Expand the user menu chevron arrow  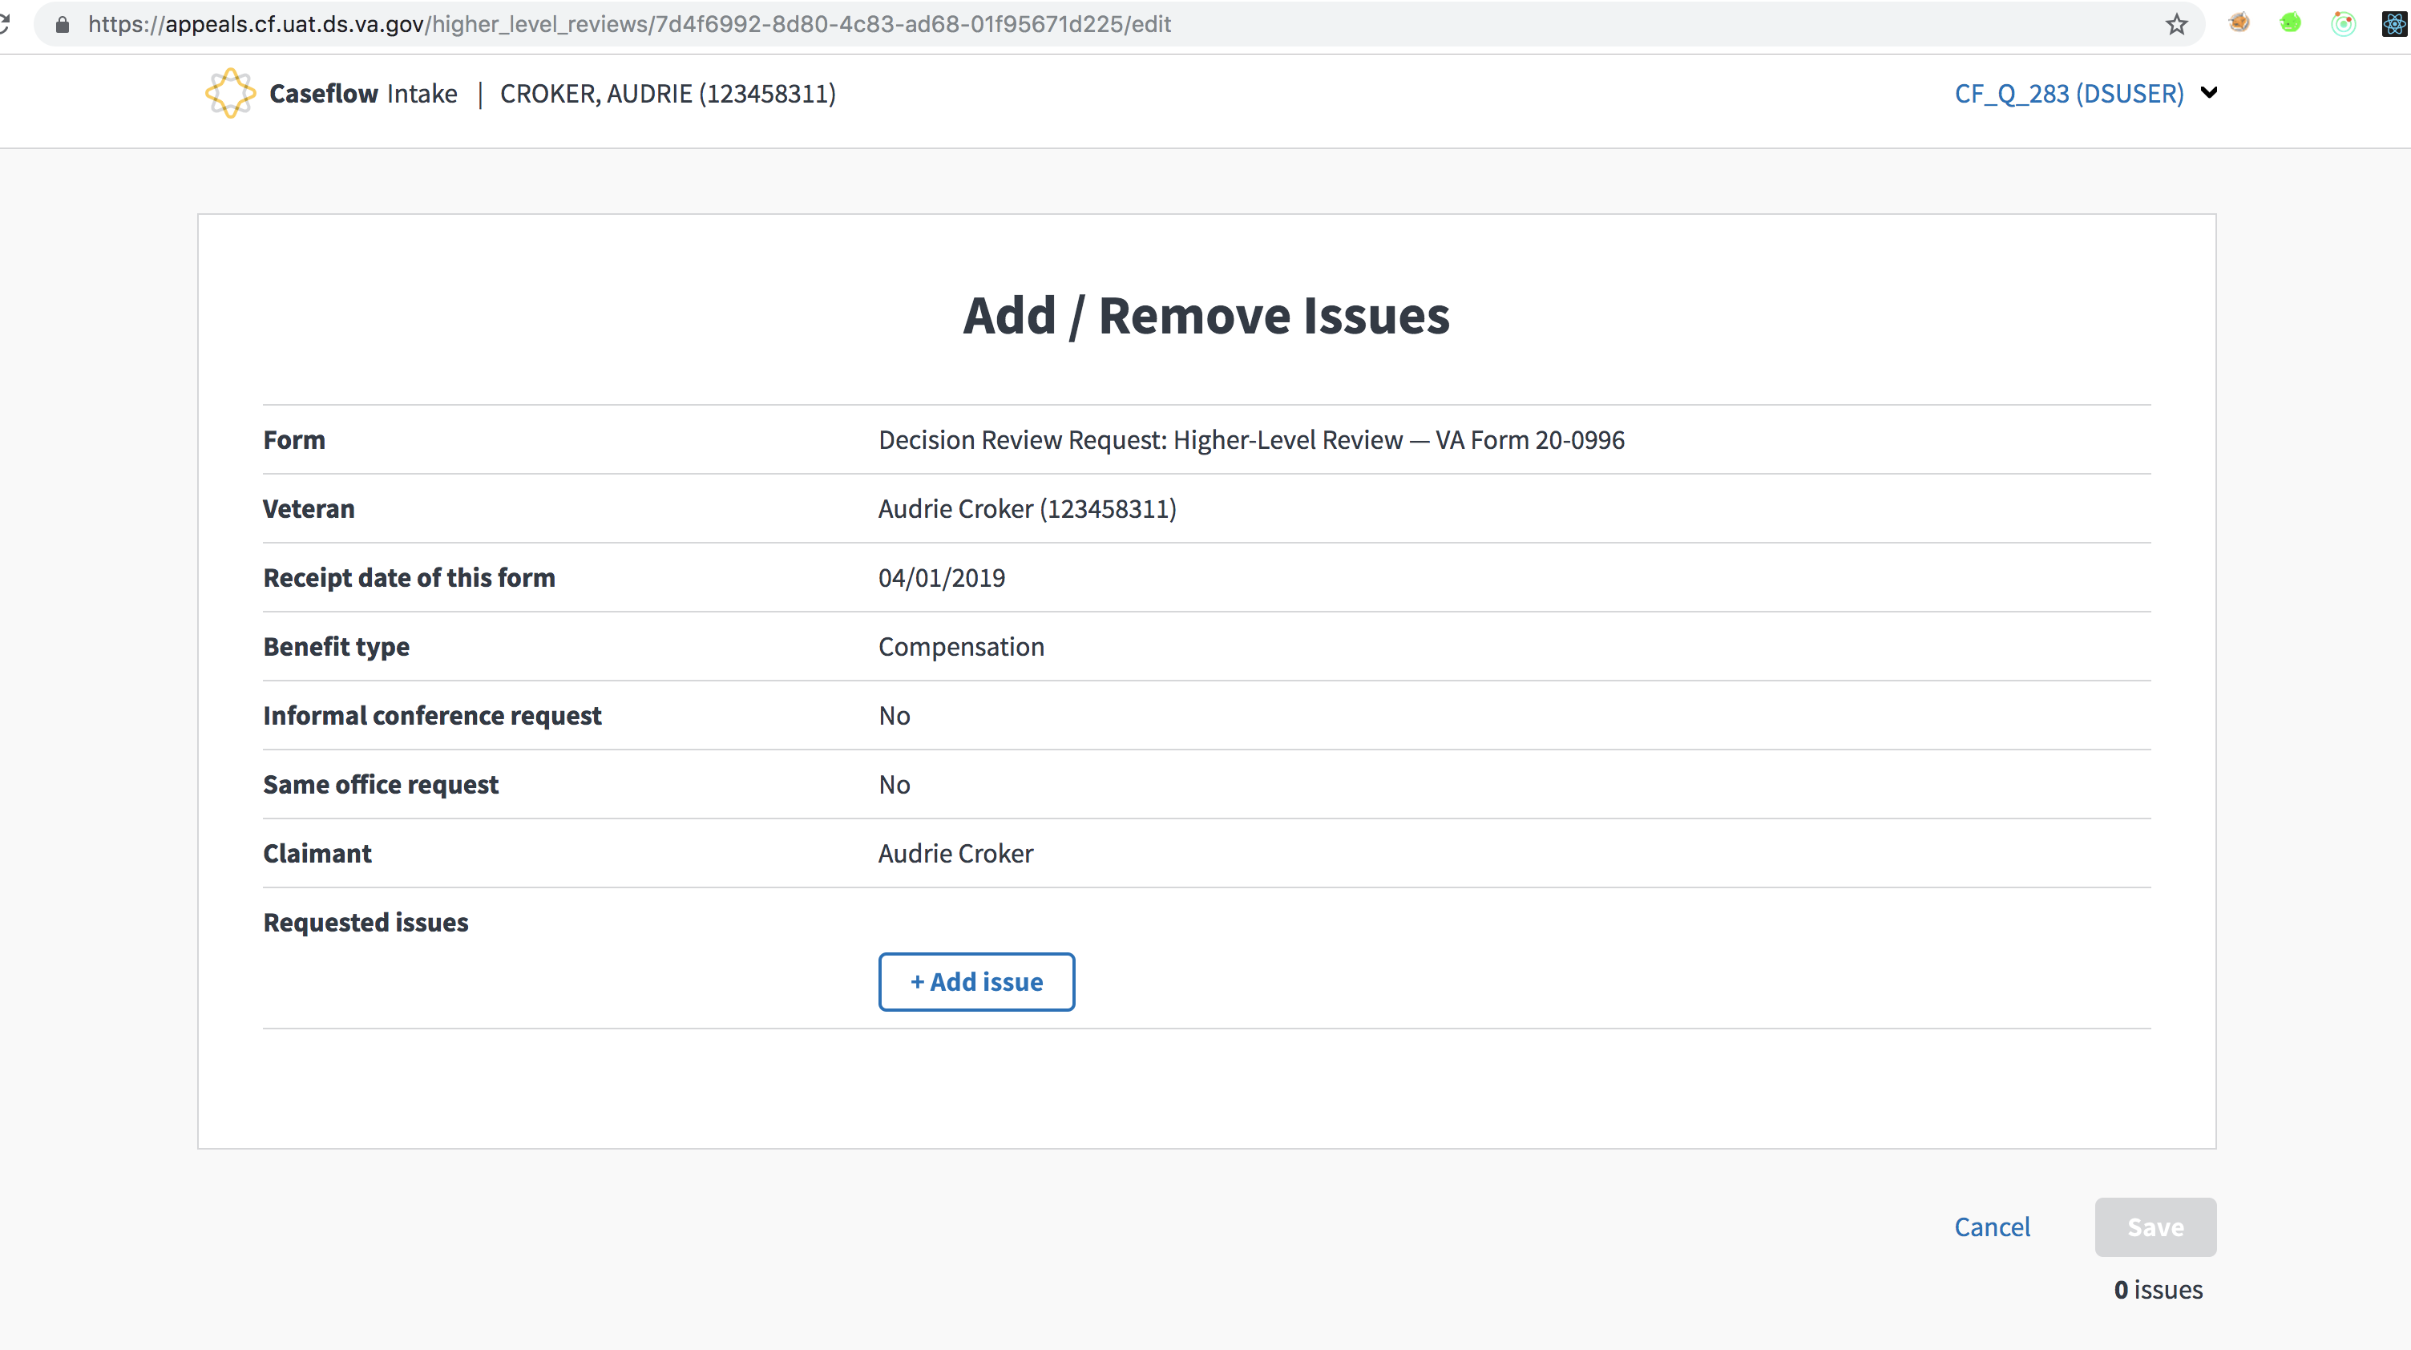coord(2209,93)
